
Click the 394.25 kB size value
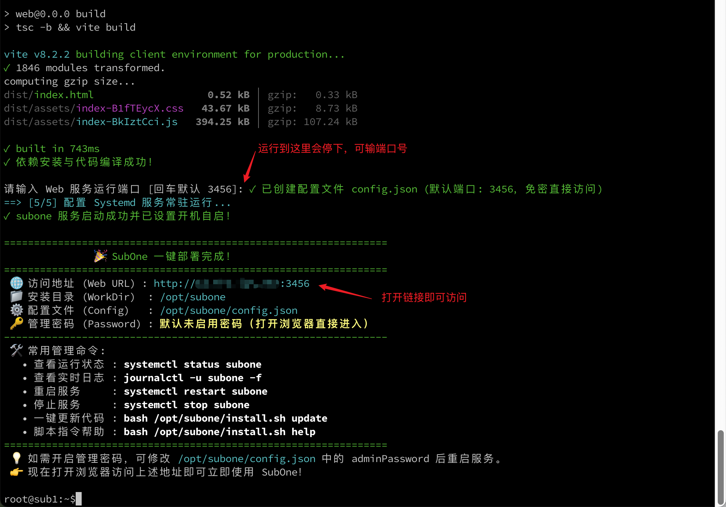[223, 122]
